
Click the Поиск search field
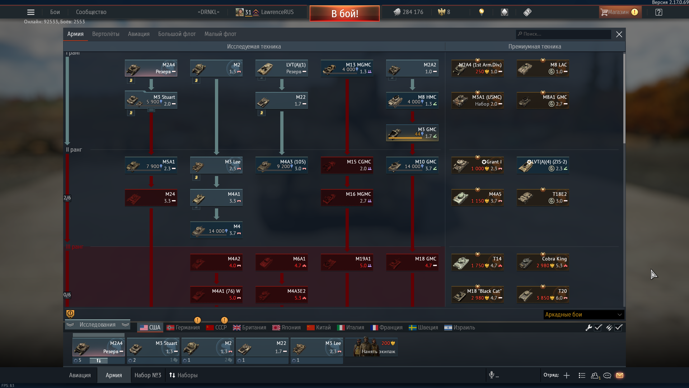563,34
